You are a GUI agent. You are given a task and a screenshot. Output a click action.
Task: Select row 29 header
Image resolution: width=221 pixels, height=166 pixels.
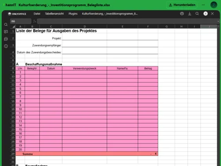[13, 154]
